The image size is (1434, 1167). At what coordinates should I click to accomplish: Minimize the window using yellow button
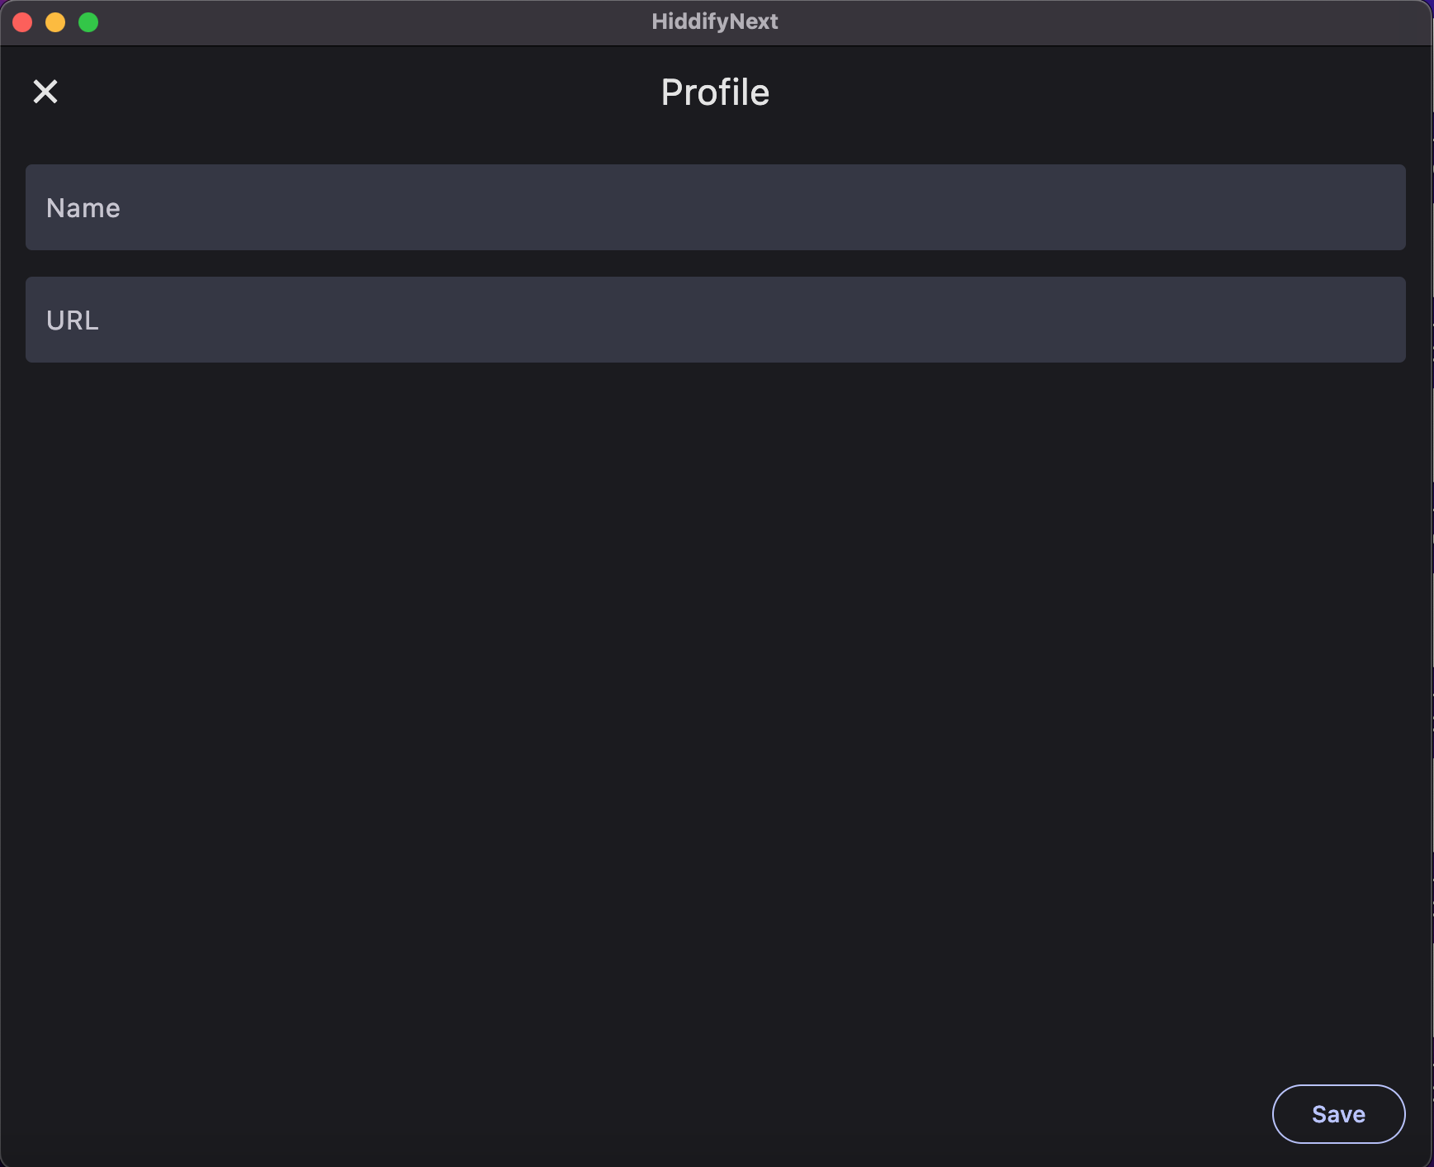coord(55,22)
